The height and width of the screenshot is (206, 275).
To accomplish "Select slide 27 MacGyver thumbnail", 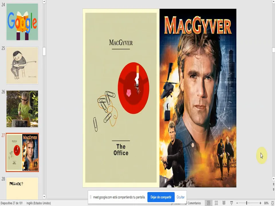I will pos(22,152).
